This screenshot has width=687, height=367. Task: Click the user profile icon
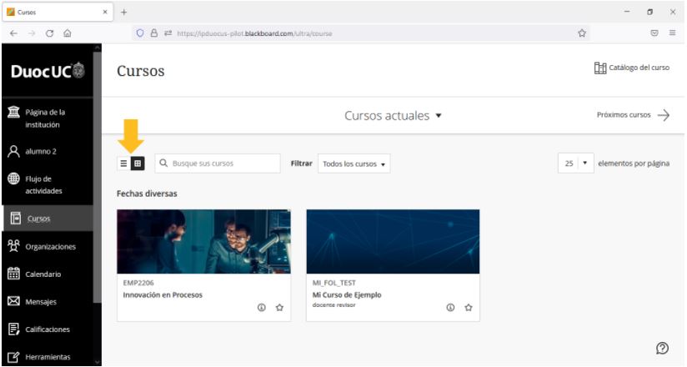pos(13,151)
